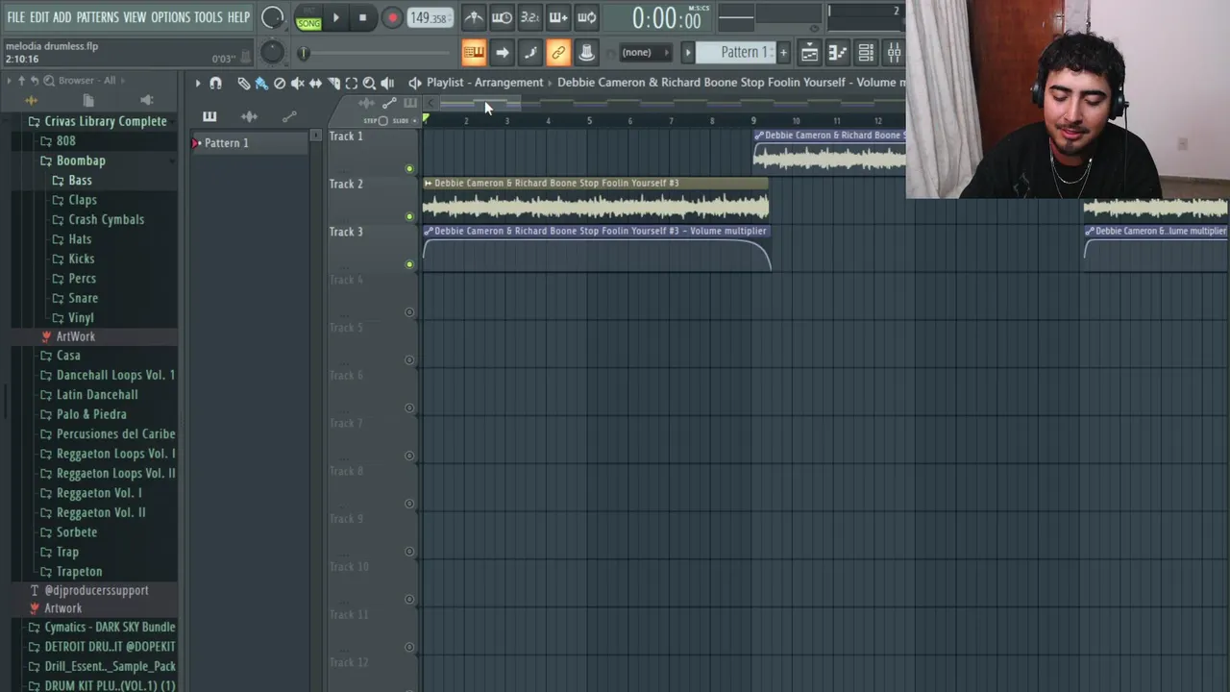Screen dimensions: 1230x692
Task: Select Pattern 1 in picker list
Action: [x=250, y=143]
